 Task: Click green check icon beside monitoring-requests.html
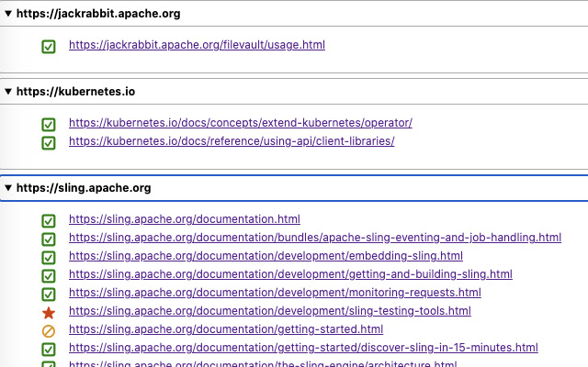point(49,295)
